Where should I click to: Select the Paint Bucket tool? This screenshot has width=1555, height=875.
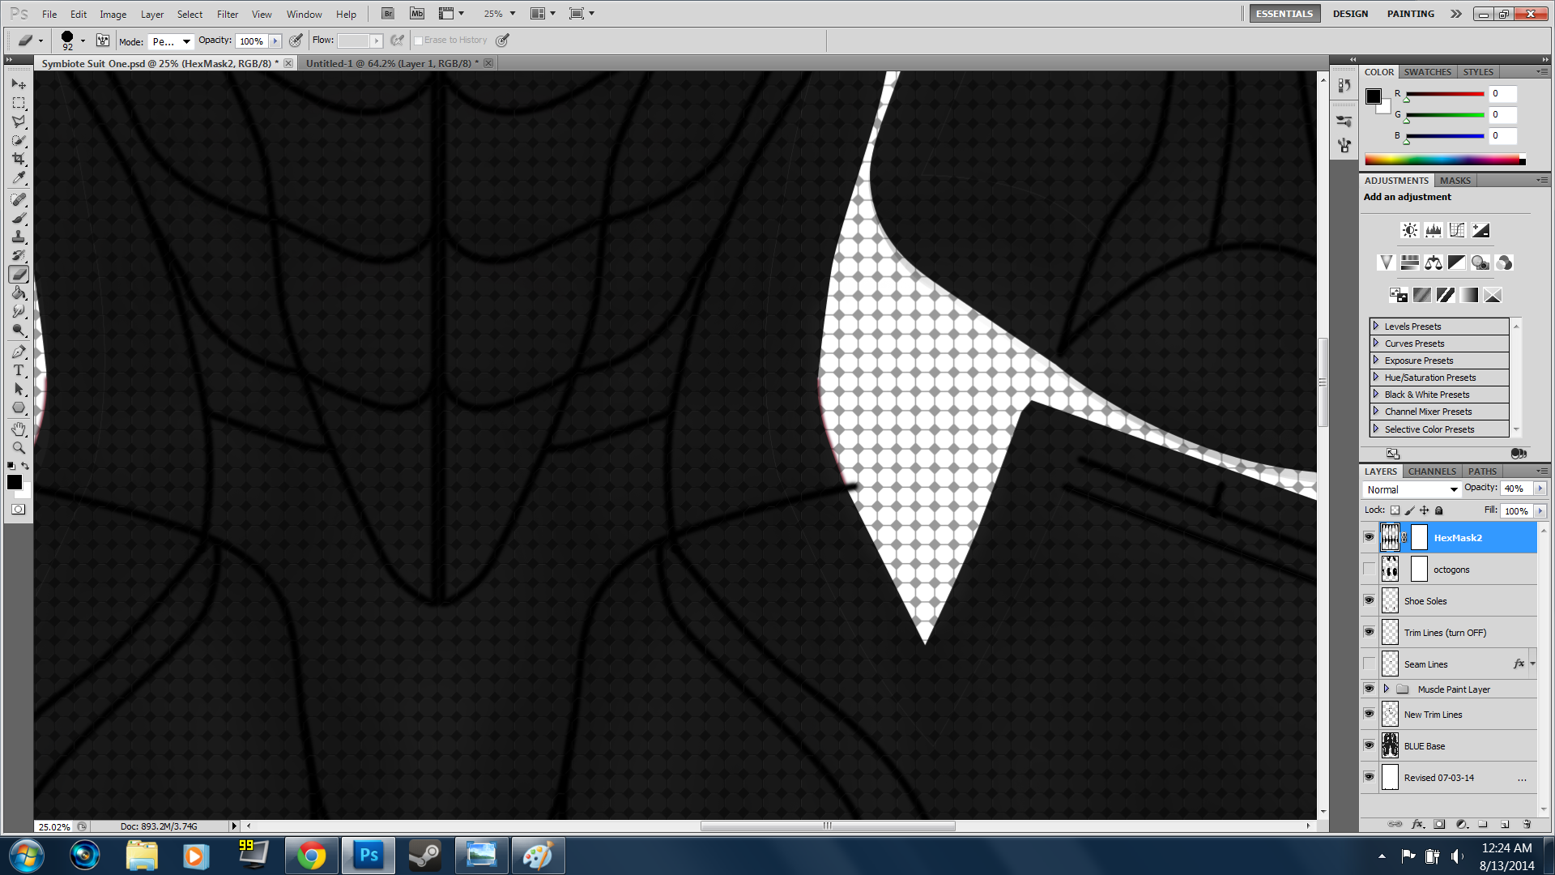(19, 292)
